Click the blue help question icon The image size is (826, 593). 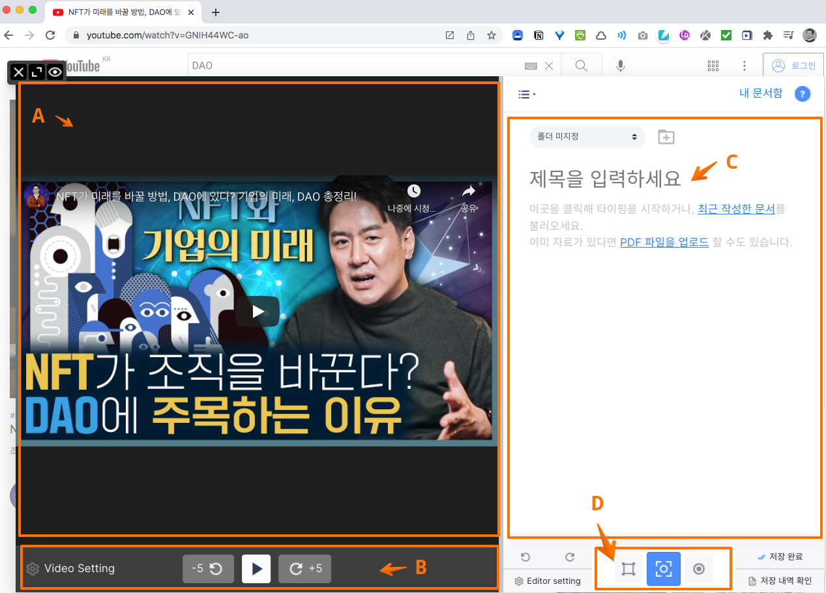click(803, 94)
